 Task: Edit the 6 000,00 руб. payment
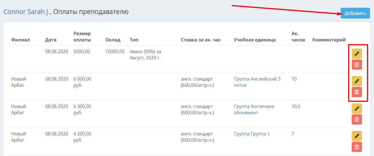click(x=357, y=81)
